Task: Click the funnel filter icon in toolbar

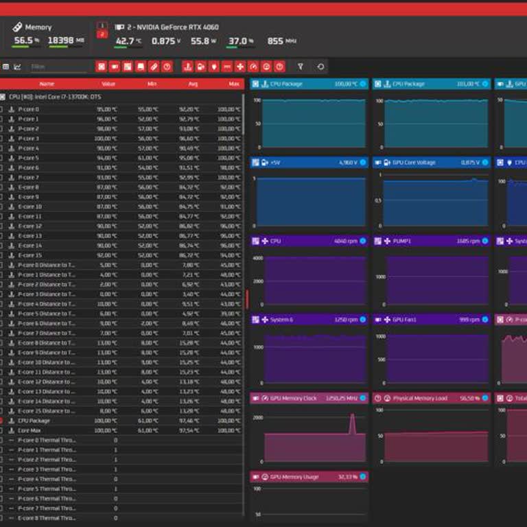Action: coord(300,67)
